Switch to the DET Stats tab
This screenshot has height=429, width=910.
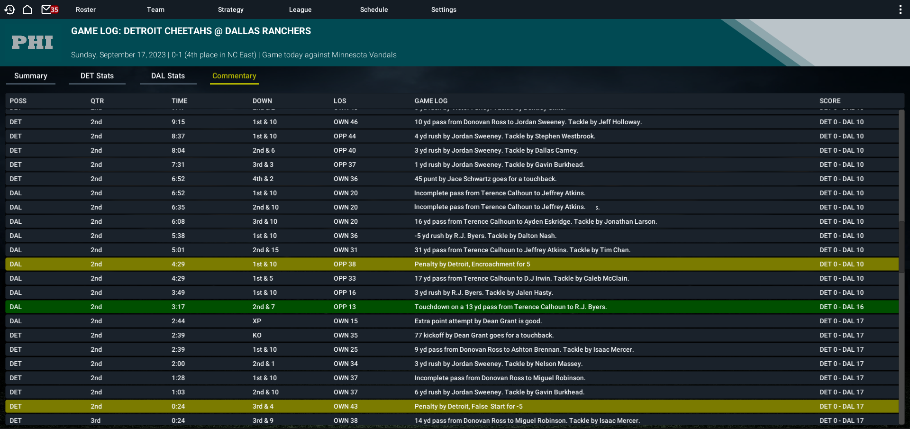click(97, 76)
